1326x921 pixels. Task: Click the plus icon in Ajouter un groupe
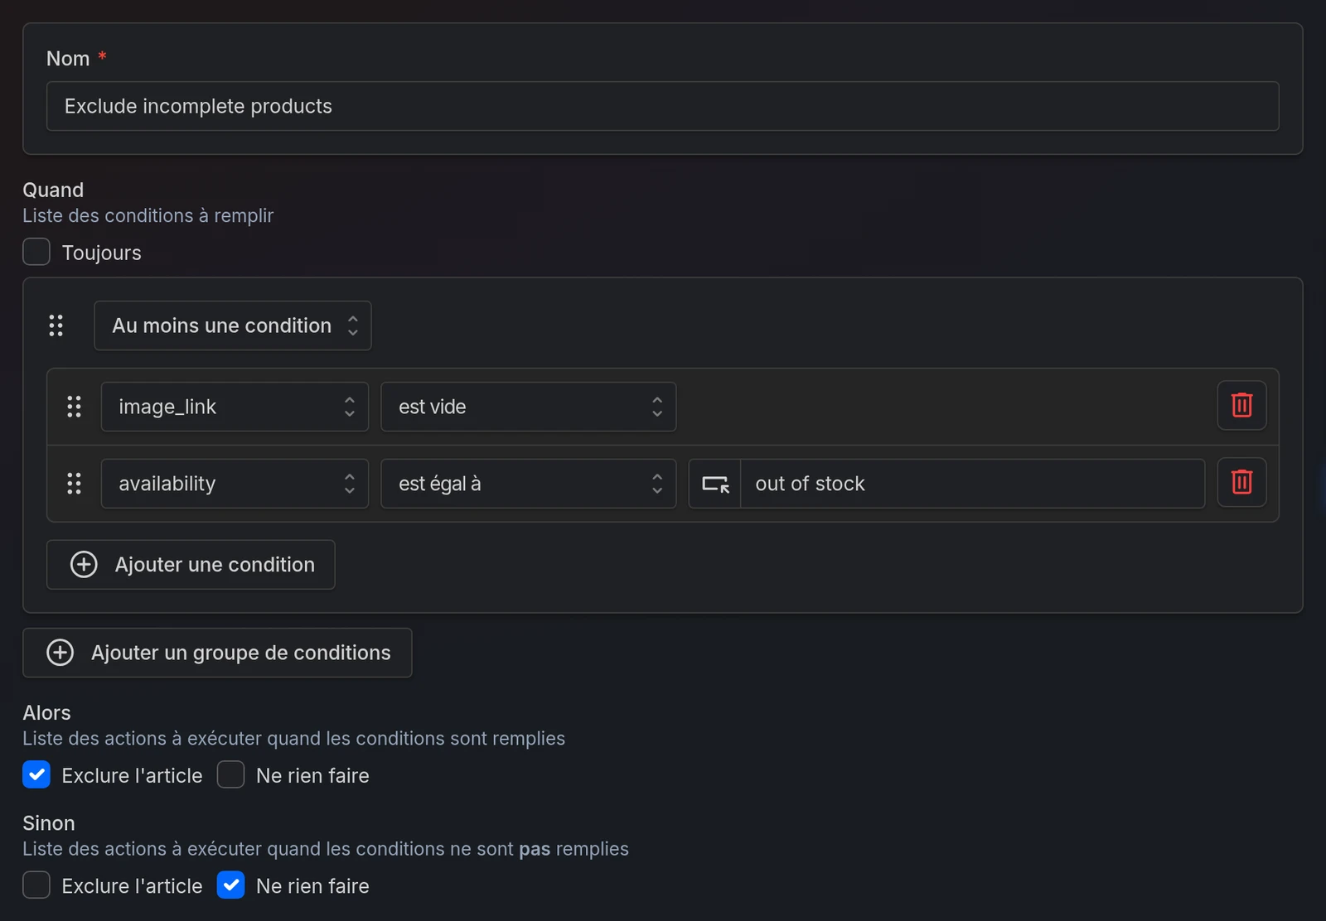60,653
